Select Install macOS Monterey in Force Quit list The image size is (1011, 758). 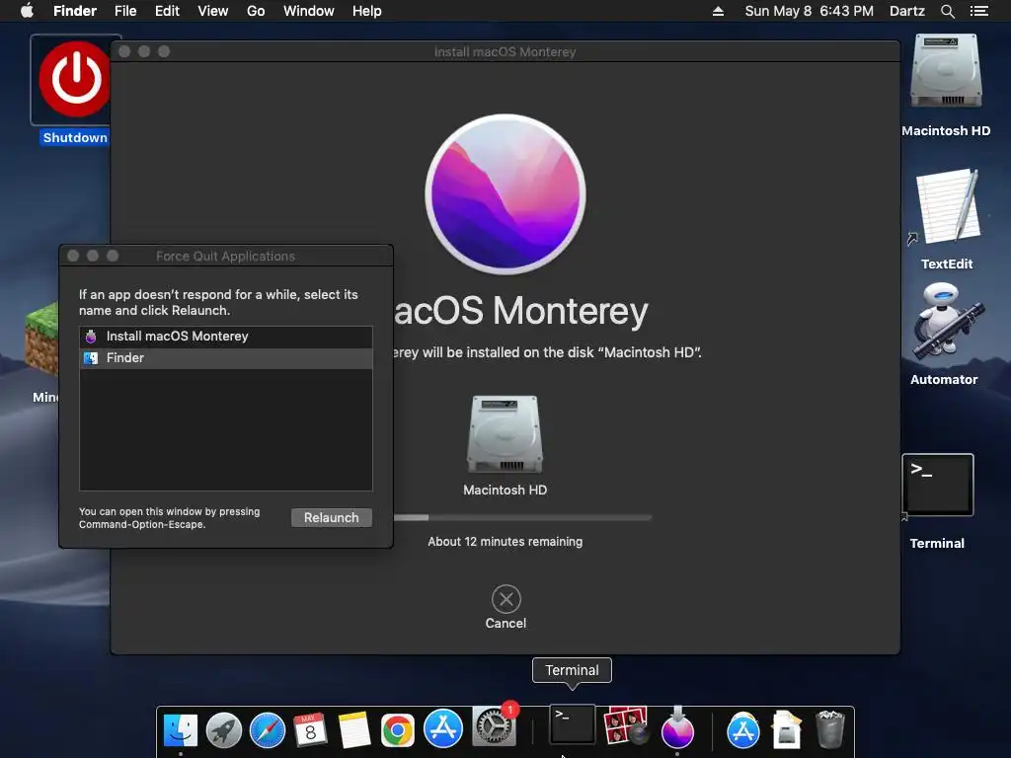pos(226,337)
